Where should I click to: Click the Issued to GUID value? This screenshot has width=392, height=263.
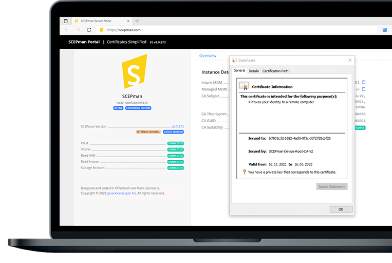point(300,138)
